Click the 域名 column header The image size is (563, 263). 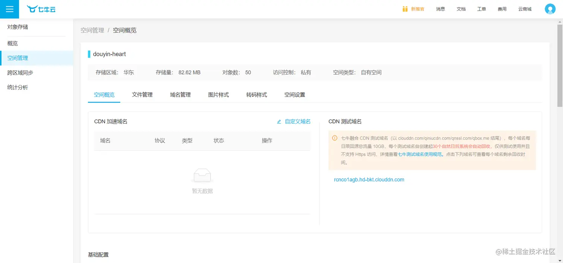[x=105, y=140]
